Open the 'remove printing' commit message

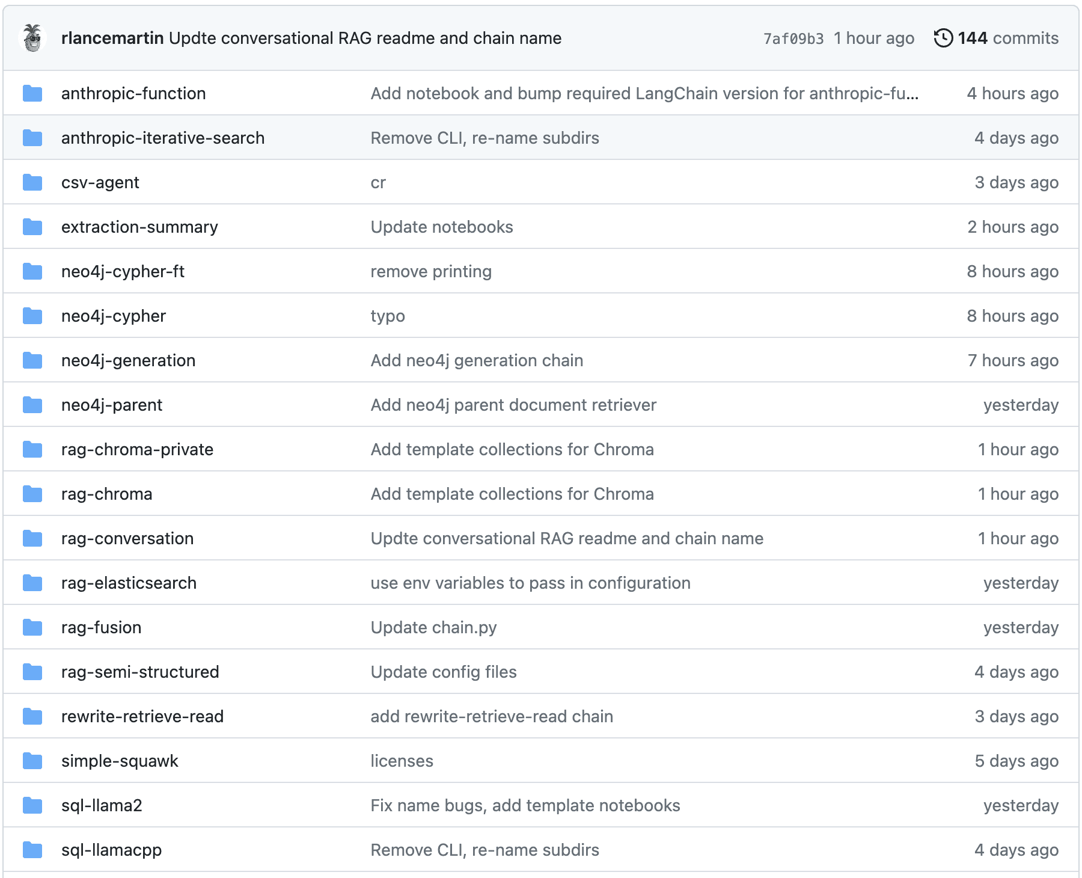pos(431,271)
